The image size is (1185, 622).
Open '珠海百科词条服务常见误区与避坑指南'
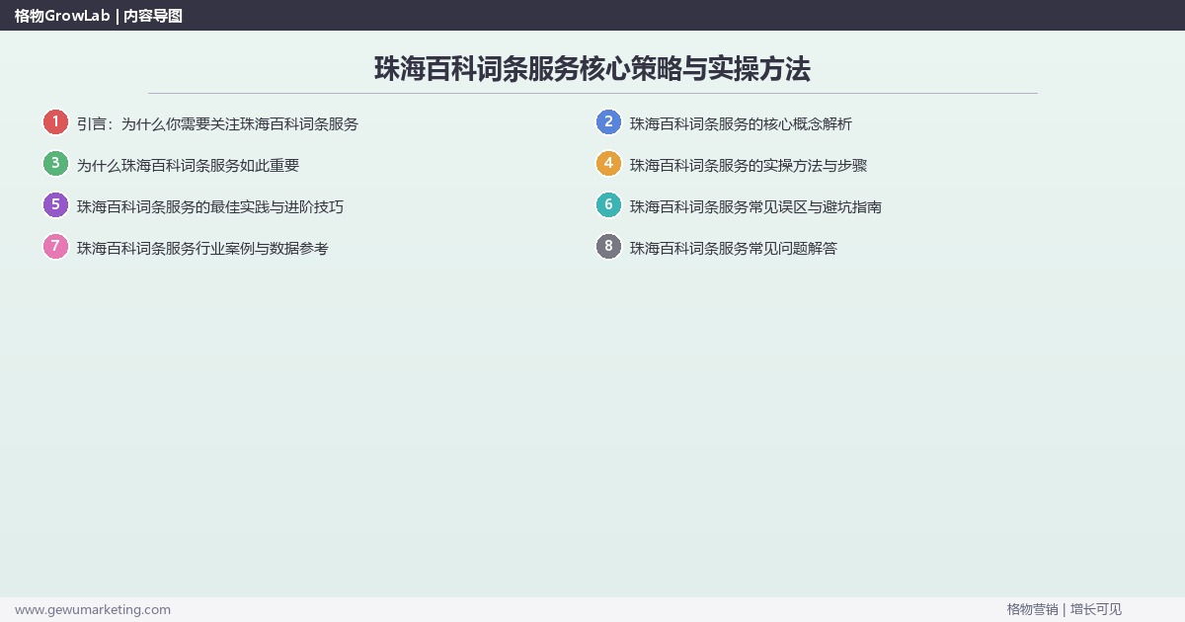click(x=755, y=207)
